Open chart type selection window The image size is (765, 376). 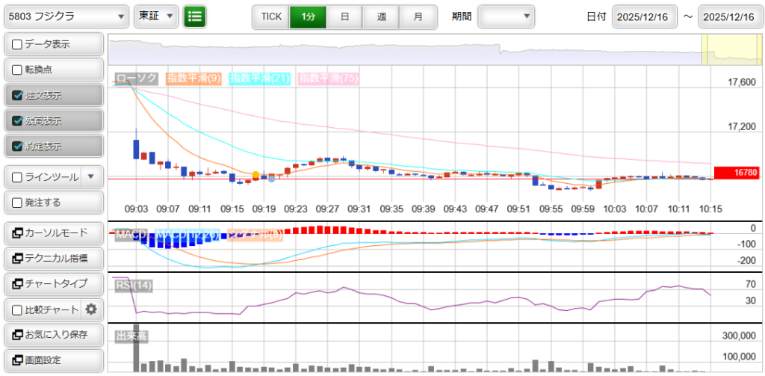pos(53,284)
